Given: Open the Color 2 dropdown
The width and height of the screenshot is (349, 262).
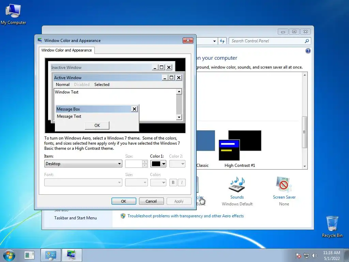Looking at the screenshot, I should coord(177,164).
